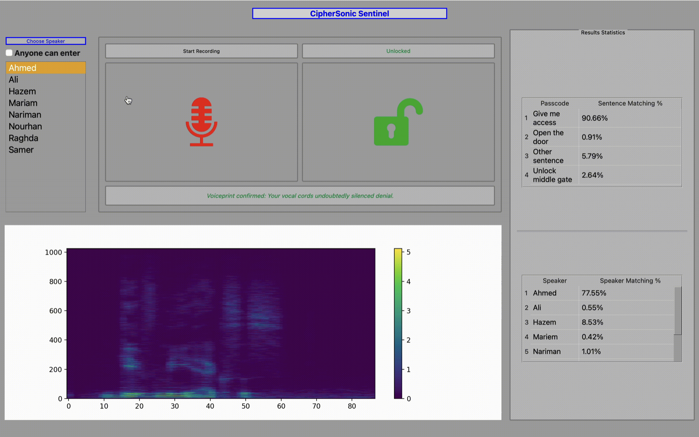Viewport: 699px width, 437px height.
Task: Toggle the Anyone can enter checkbox
Action: [x=9, y=52]
